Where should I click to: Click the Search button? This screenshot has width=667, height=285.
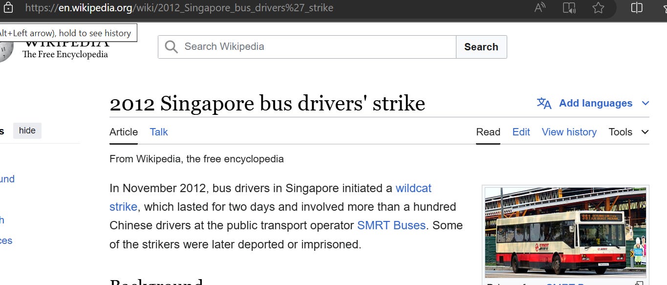[x=481, y=47]
